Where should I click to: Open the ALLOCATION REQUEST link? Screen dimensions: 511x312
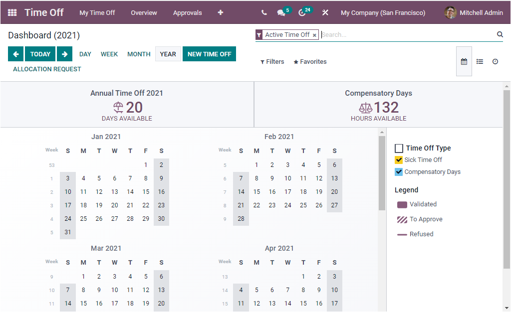46,69
